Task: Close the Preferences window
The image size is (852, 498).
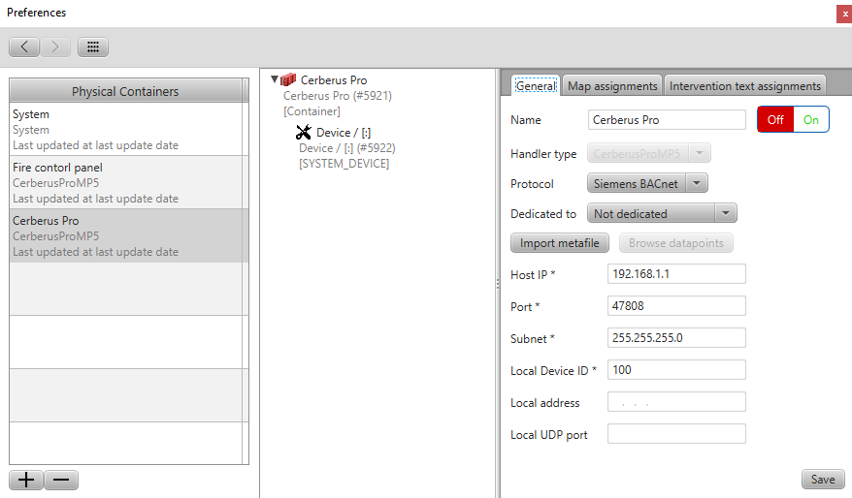Action: (x=844, y=14)
